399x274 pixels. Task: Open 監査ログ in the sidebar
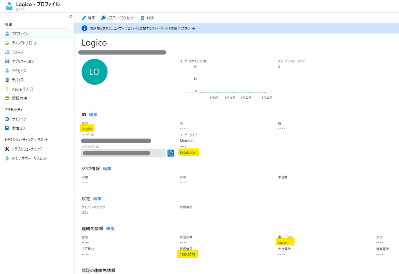tap(18, 128)
